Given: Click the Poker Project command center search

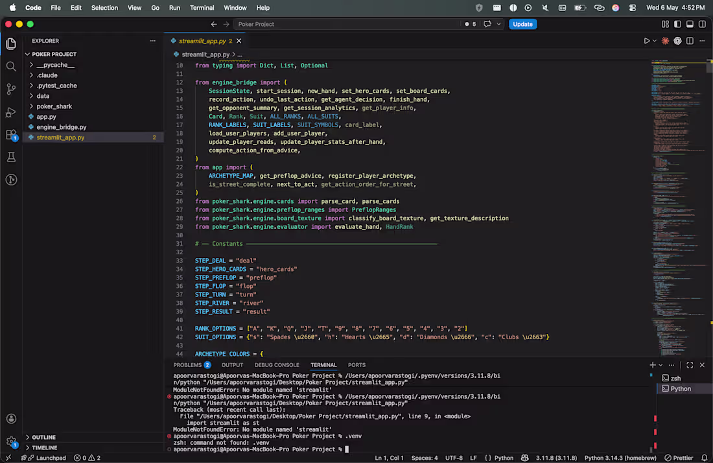Looking at the screenshot, I should tap(347, 24).
